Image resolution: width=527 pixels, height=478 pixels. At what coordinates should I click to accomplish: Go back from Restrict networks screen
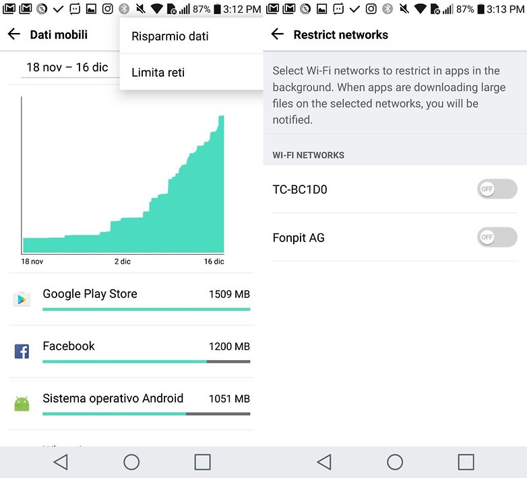point(277,34)
